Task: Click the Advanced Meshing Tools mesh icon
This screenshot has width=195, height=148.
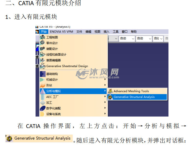Action: pos(110,91)
